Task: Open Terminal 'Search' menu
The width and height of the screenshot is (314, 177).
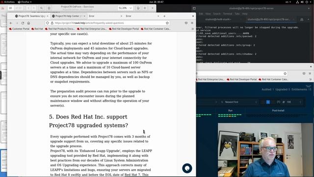Action: pos(217,14)
